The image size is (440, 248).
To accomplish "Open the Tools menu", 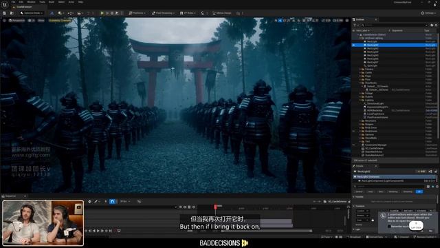I will pos(42,2).
